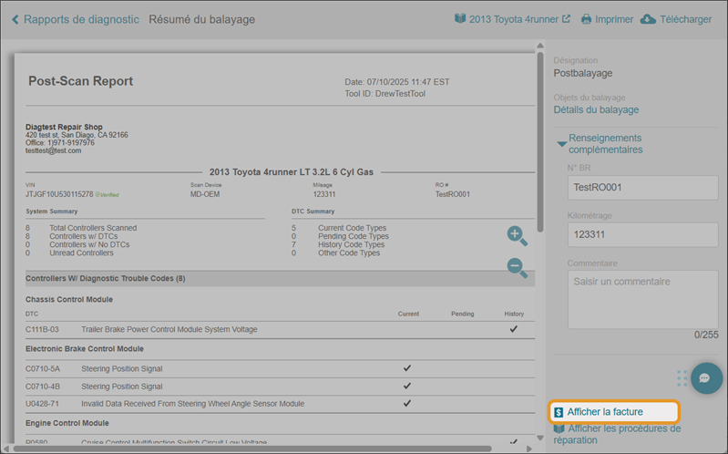Click Afficher les procédures de réparation
The image size is (728, 454).
[x=624, y=434]
